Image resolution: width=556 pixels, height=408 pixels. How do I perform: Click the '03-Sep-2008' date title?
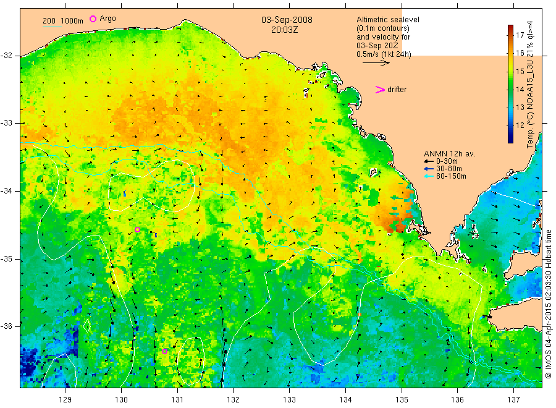tap(287, 20)
